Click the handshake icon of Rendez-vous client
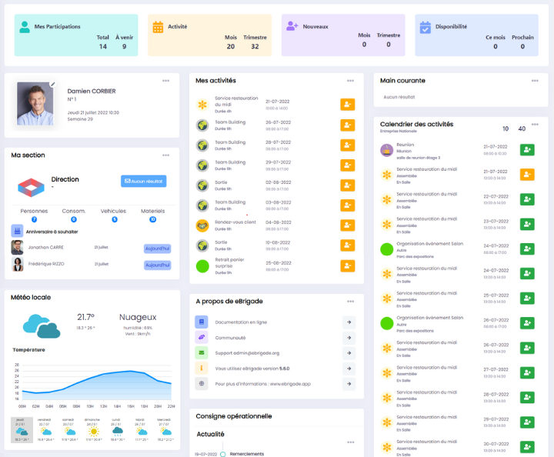This screenshot has height=457, width=554. pos(202,225)
